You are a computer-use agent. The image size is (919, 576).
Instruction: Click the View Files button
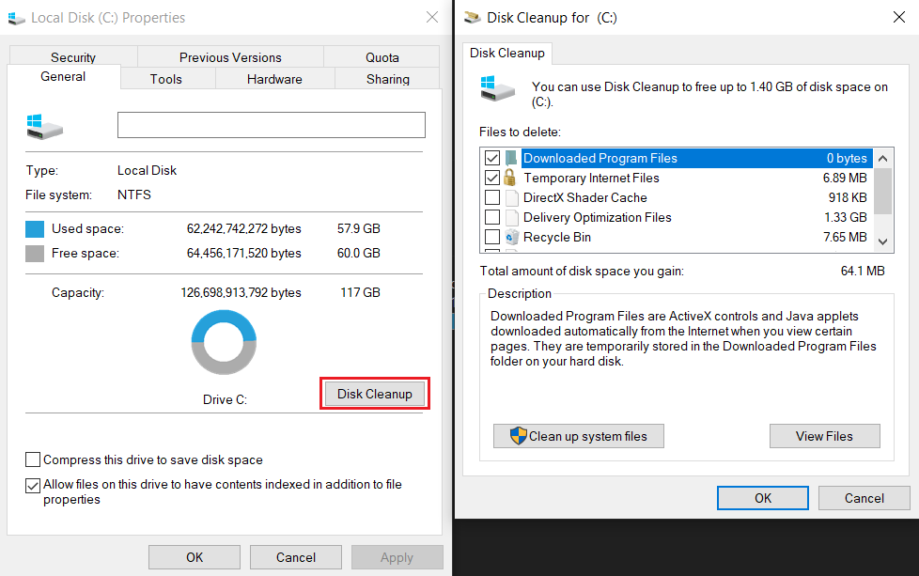click(824, 435)
